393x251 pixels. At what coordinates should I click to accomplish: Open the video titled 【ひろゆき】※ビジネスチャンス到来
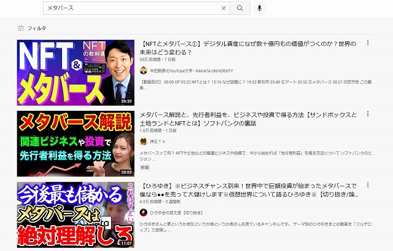pyautogui.click(x=249, y=190)
